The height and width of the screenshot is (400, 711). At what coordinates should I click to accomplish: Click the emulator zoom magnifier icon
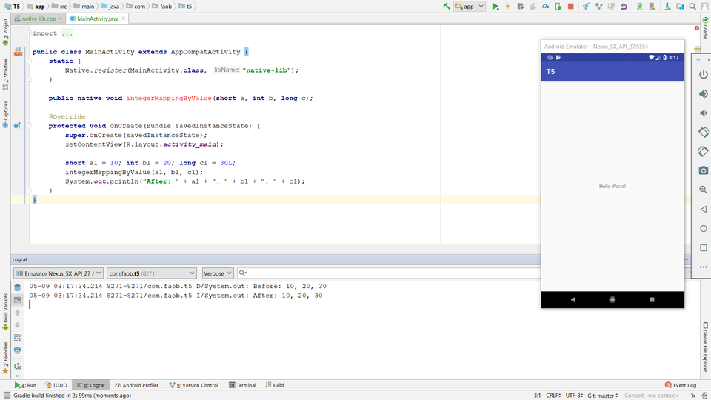[x=704, y=190]
